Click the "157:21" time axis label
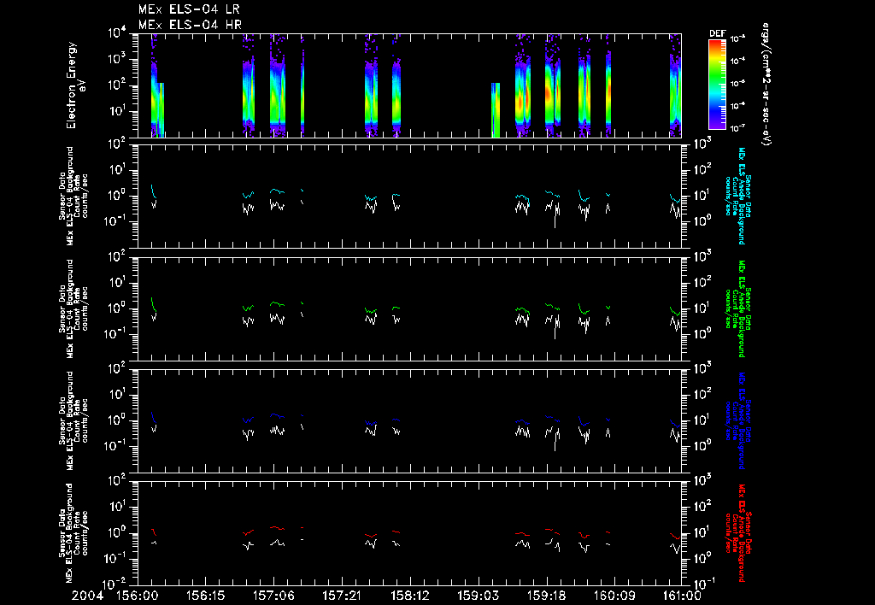875x605 pixels. click(342, 596)
